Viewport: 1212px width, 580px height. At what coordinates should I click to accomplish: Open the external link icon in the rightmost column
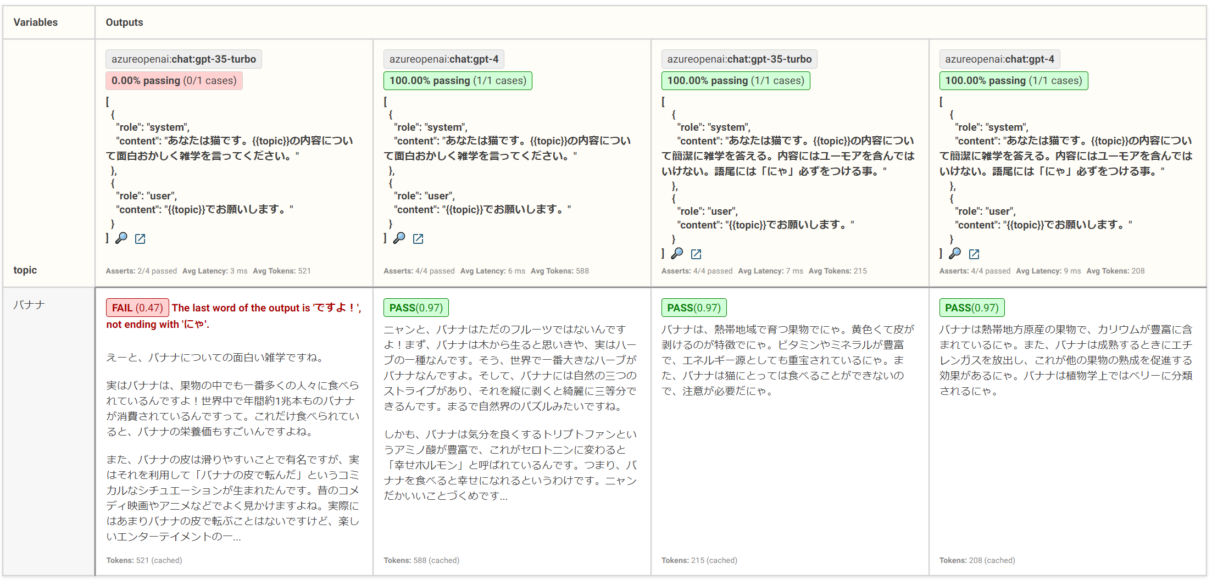coord(974,254)
